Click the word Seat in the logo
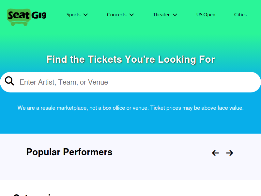 (19, 15)
